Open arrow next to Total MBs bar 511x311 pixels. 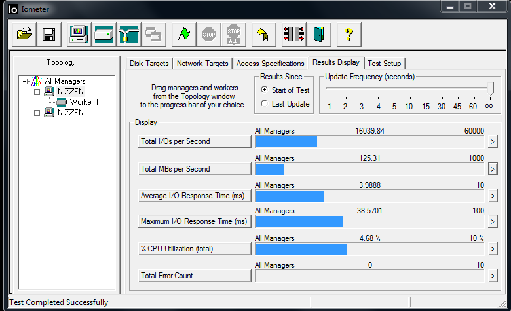click(493, 169)
